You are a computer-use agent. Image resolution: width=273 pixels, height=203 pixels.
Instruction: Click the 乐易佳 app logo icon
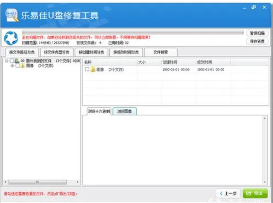coord(11,15)
